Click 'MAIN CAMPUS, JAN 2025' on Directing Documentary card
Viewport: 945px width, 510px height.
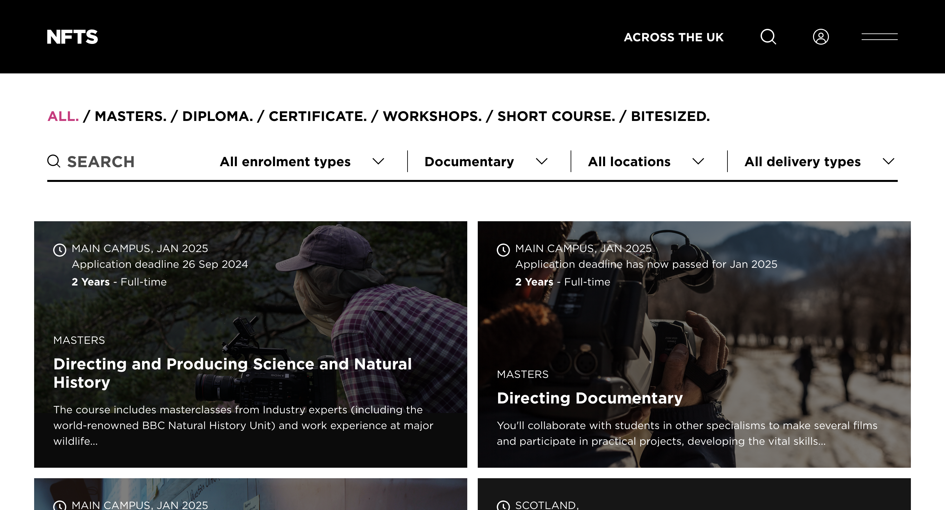tap(583, 248)
